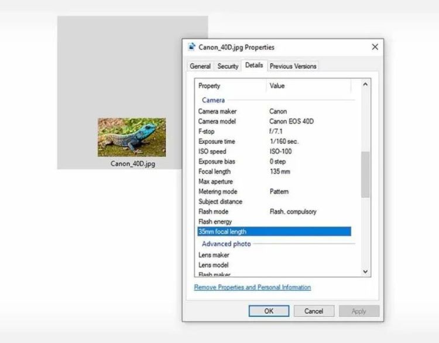Select the highlighted 35mm focal length row
The height and width of the screenshot is (343, 439).
(274, 232)
